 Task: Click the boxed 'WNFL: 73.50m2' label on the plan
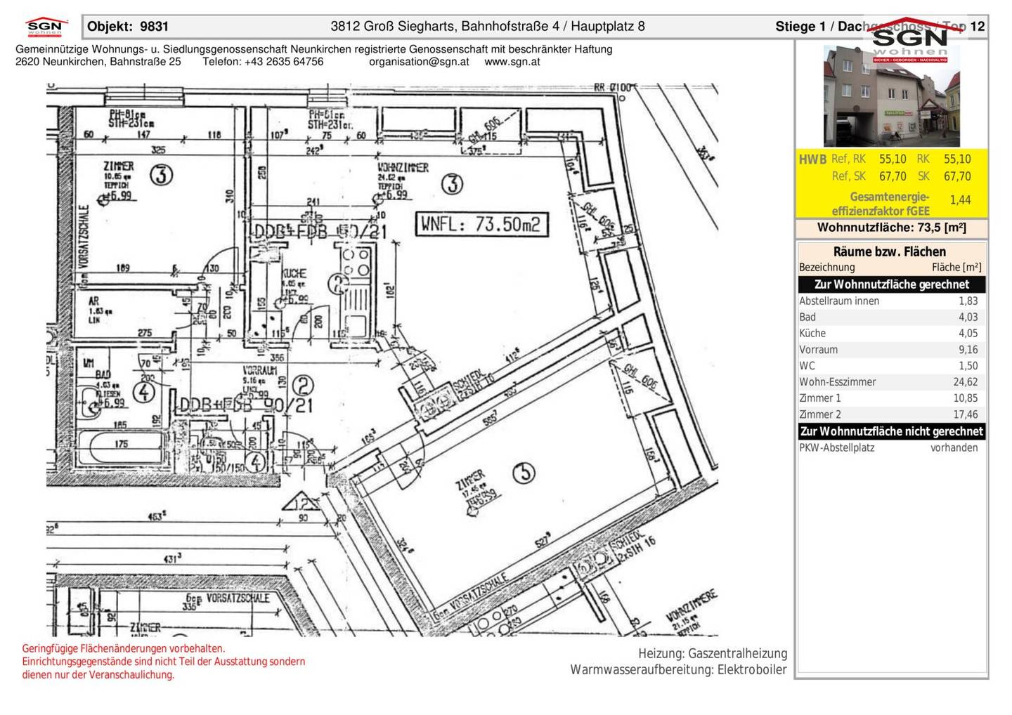481,224
